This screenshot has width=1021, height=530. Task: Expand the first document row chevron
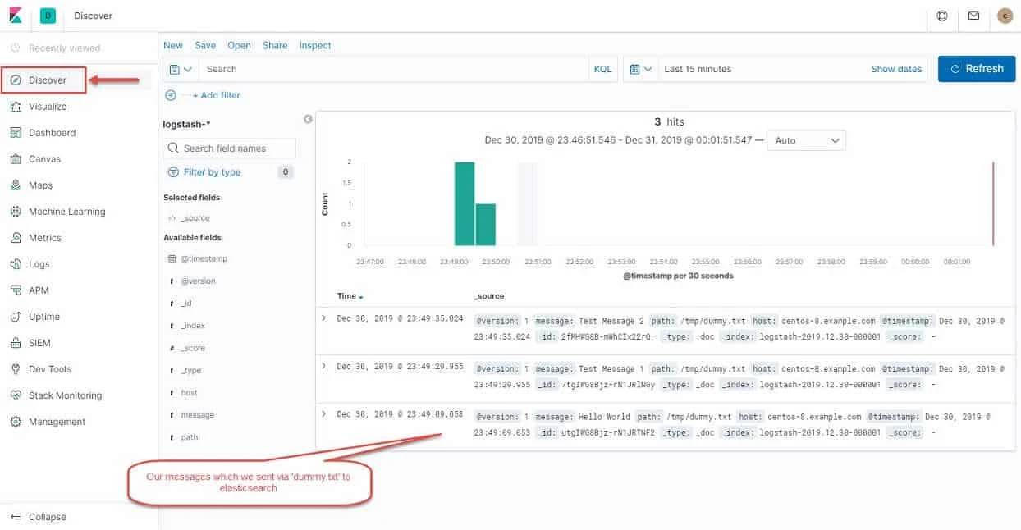coord(323,320)
